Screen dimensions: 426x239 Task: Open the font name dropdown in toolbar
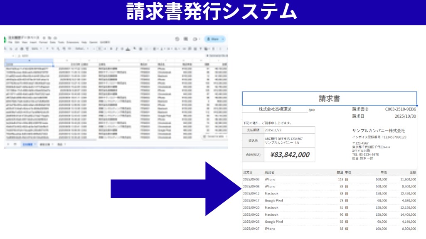[x=81, y=49]
